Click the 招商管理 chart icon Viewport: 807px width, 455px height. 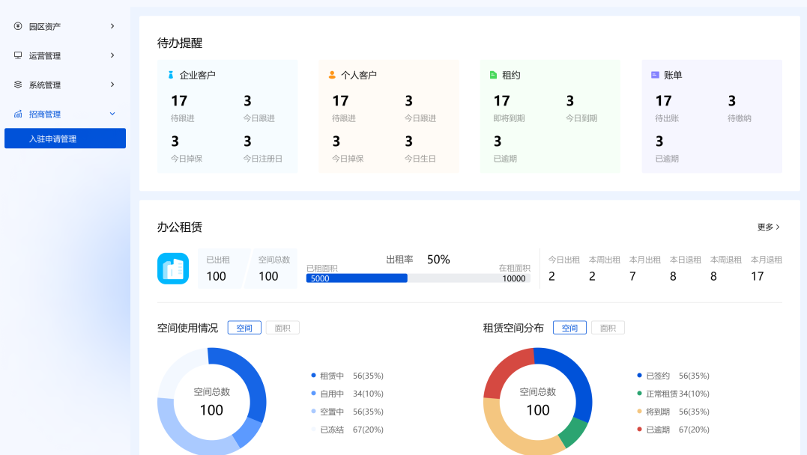tap(18, 114)
